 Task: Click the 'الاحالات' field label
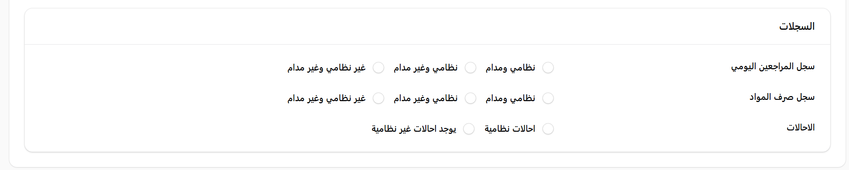tap(800, 127)
